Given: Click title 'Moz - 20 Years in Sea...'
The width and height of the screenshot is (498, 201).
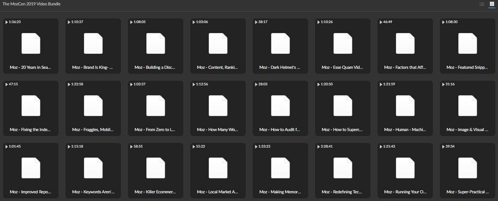Looking at the screenshot, I should click(31, 67).
